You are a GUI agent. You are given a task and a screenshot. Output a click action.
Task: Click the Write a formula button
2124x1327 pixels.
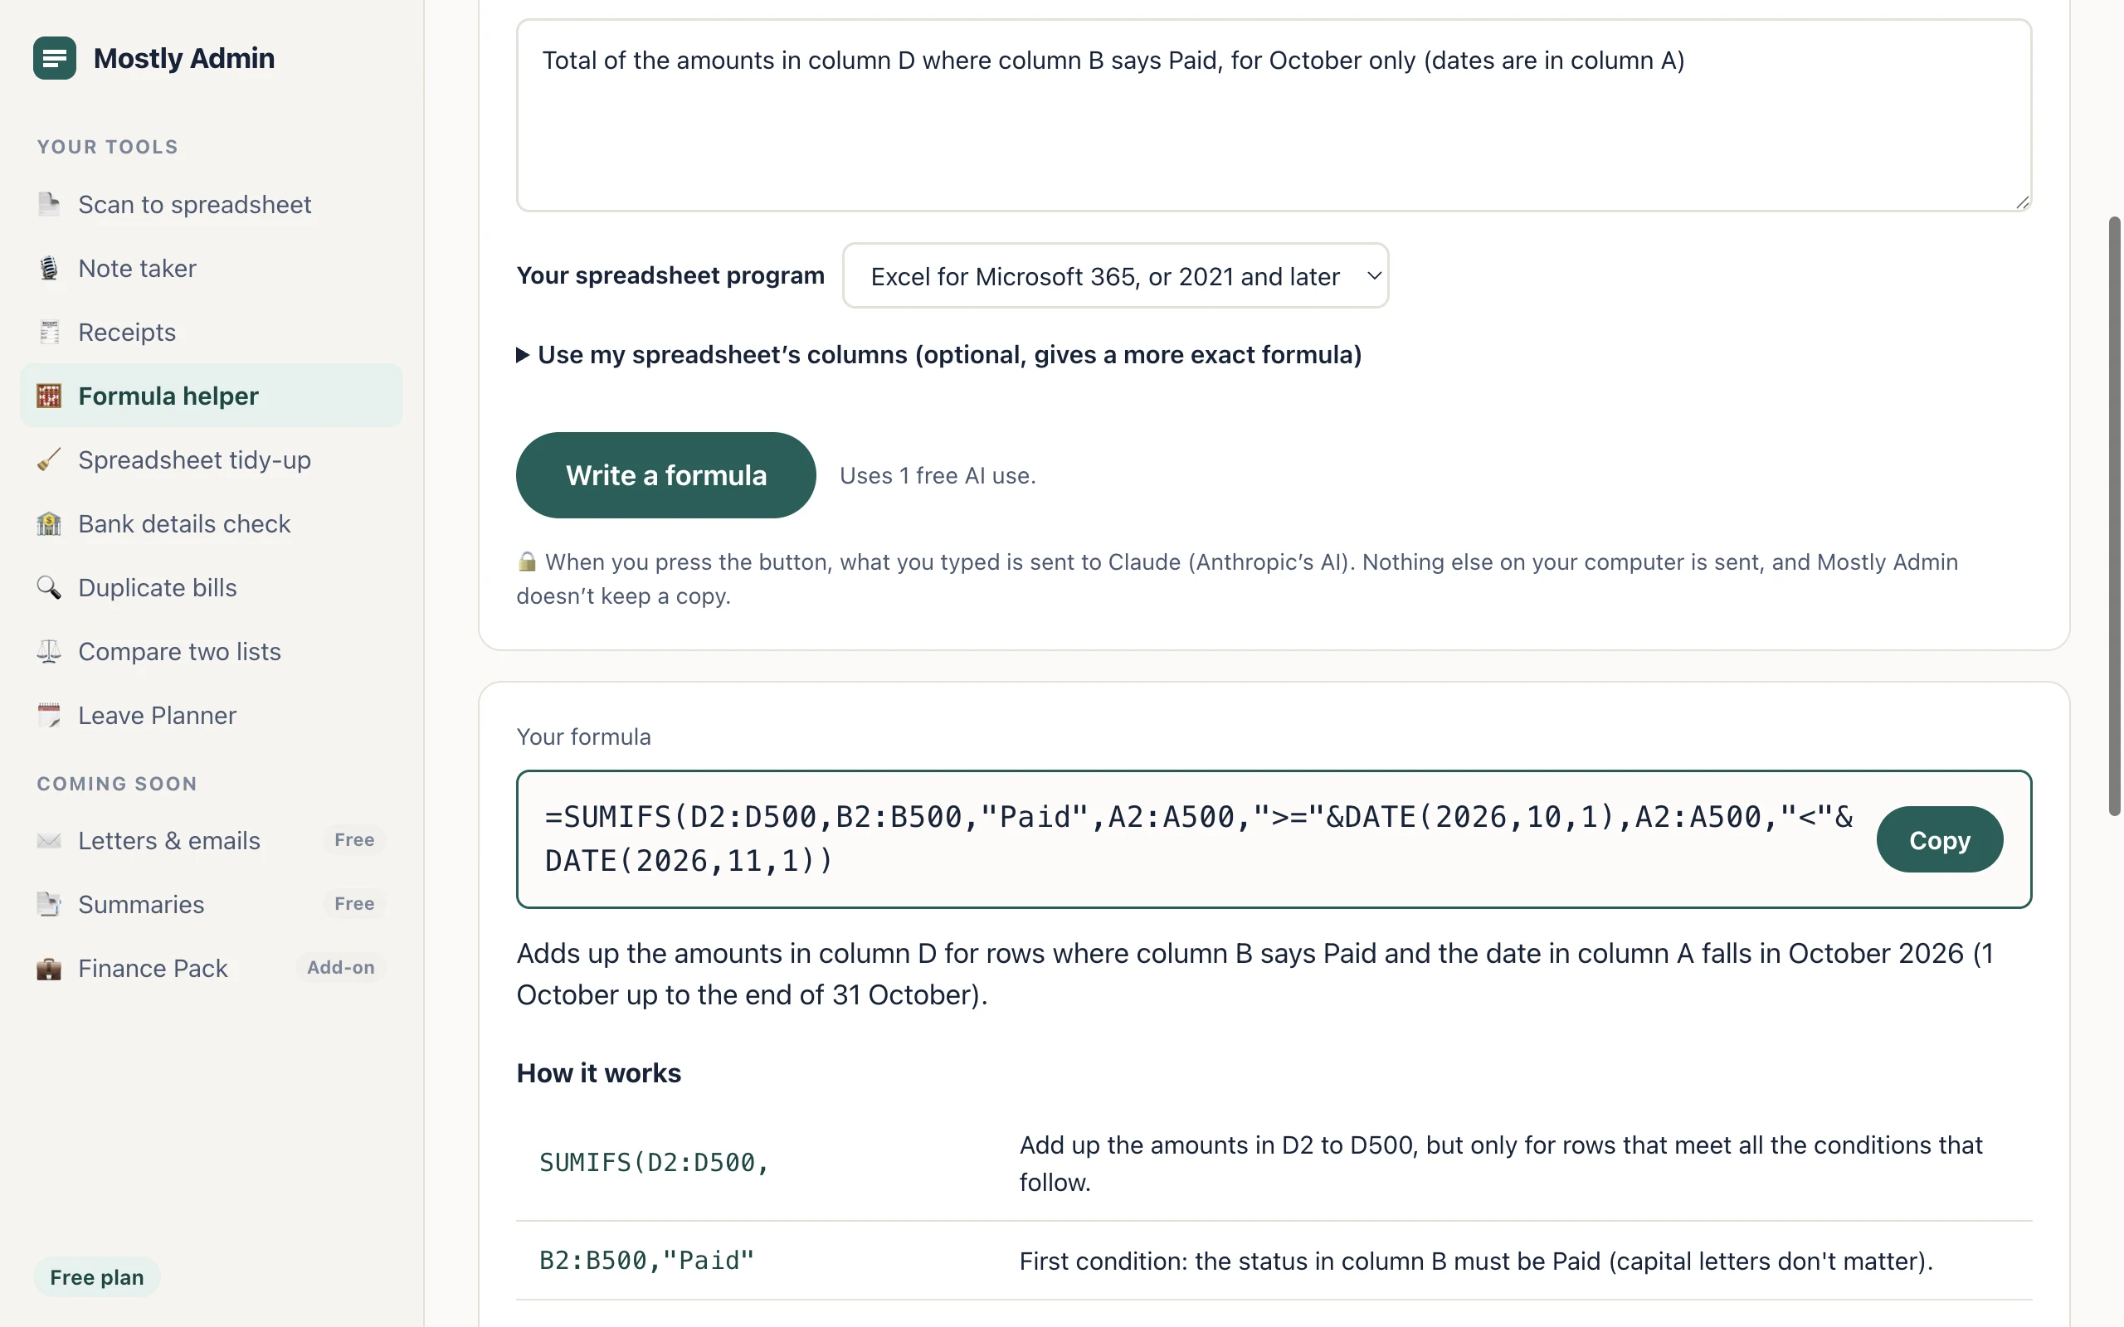click(x=666, y=474)
